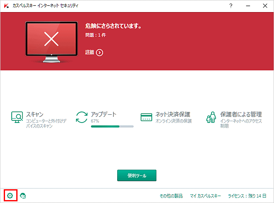Click the scan monitor magnifier icon

pos(17,117)
